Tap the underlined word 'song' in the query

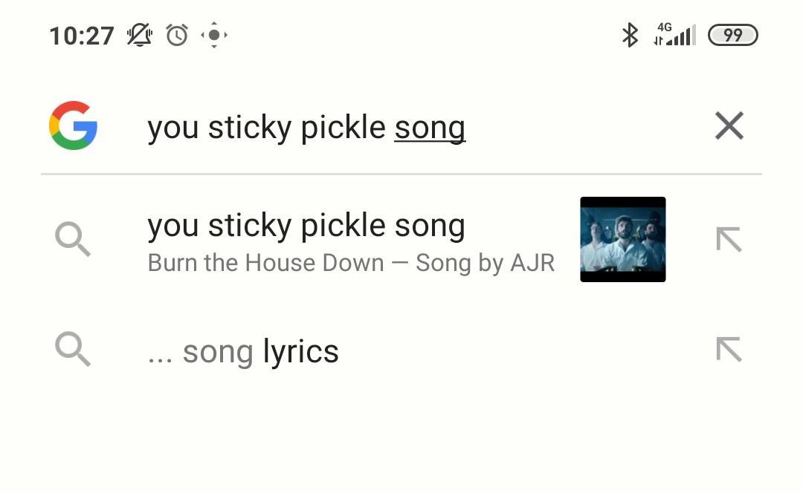coord(430,128)
